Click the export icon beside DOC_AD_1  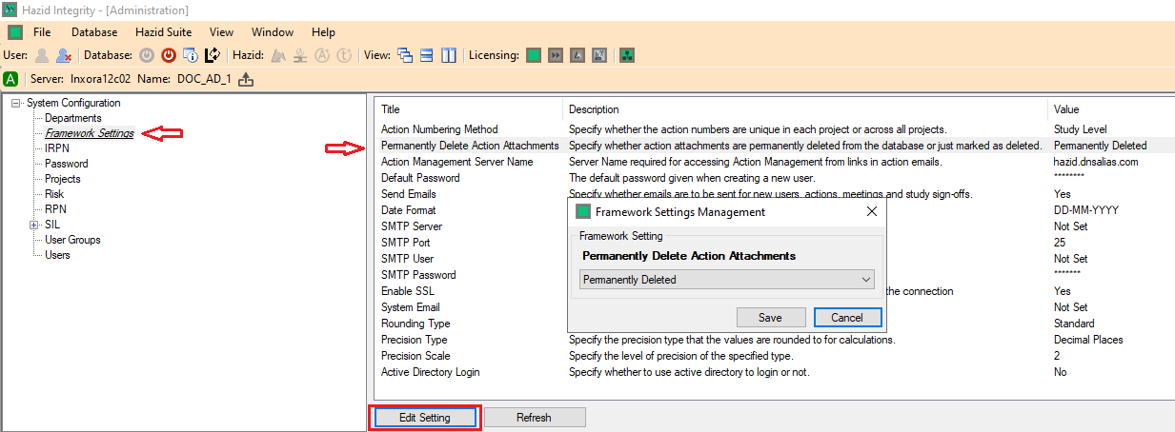pos(246,79)
